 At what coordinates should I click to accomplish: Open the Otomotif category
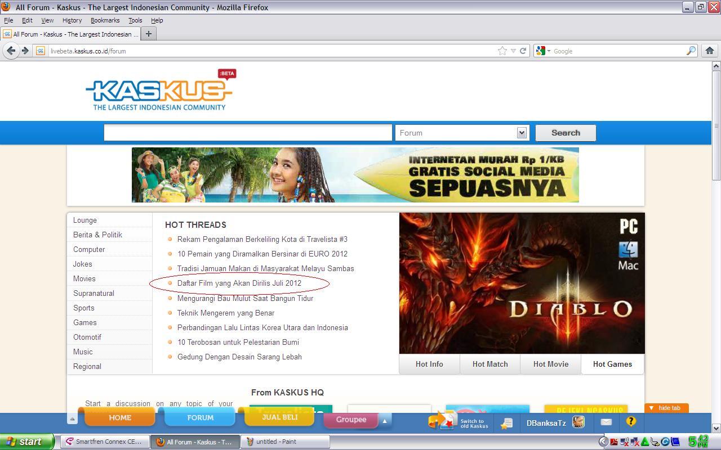87,337
